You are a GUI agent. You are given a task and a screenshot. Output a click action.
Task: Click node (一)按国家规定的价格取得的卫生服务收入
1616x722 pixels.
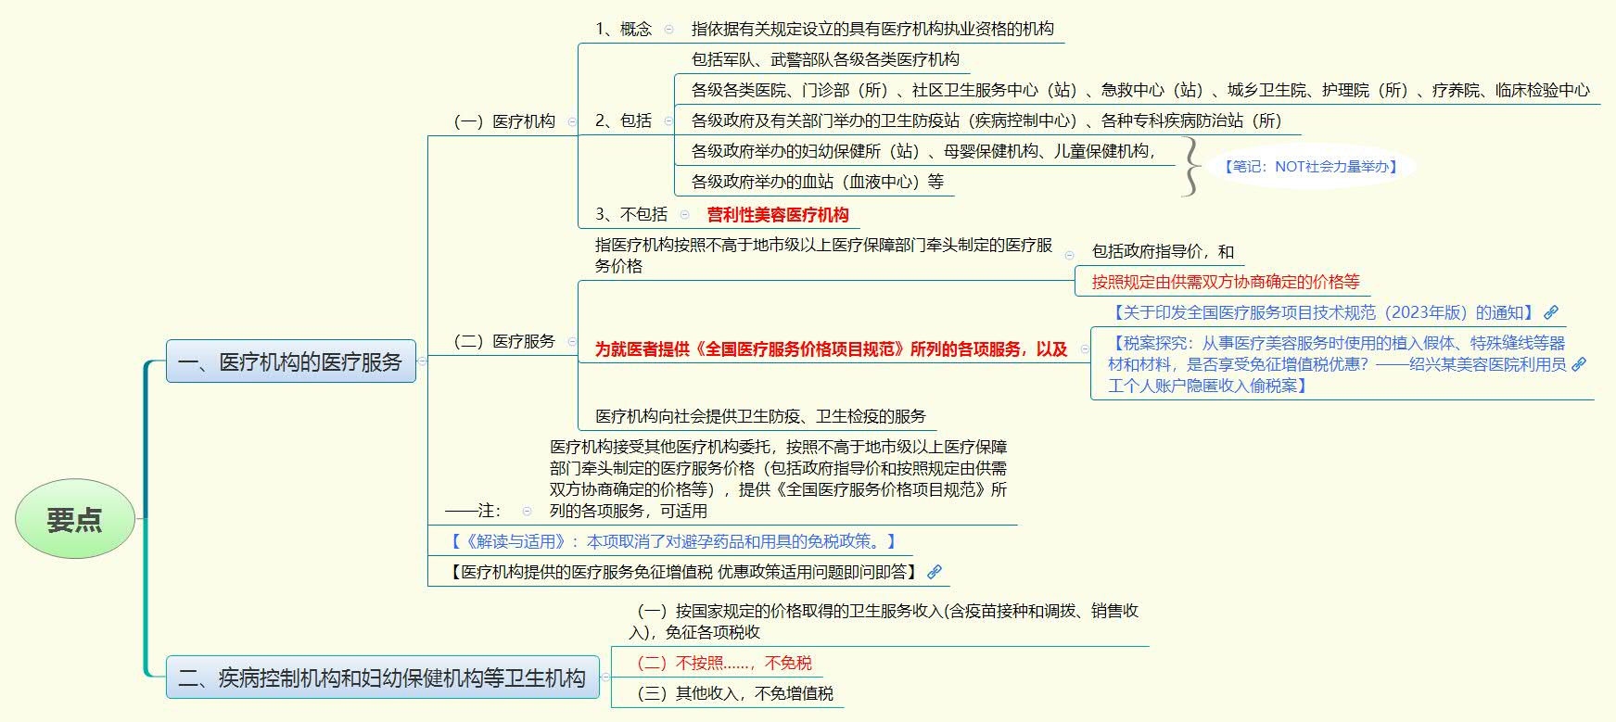pos(884,621)
